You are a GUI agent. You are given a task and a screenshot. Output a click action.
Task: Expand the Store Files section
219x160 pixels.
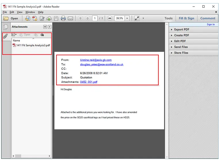tap(193, 53)
